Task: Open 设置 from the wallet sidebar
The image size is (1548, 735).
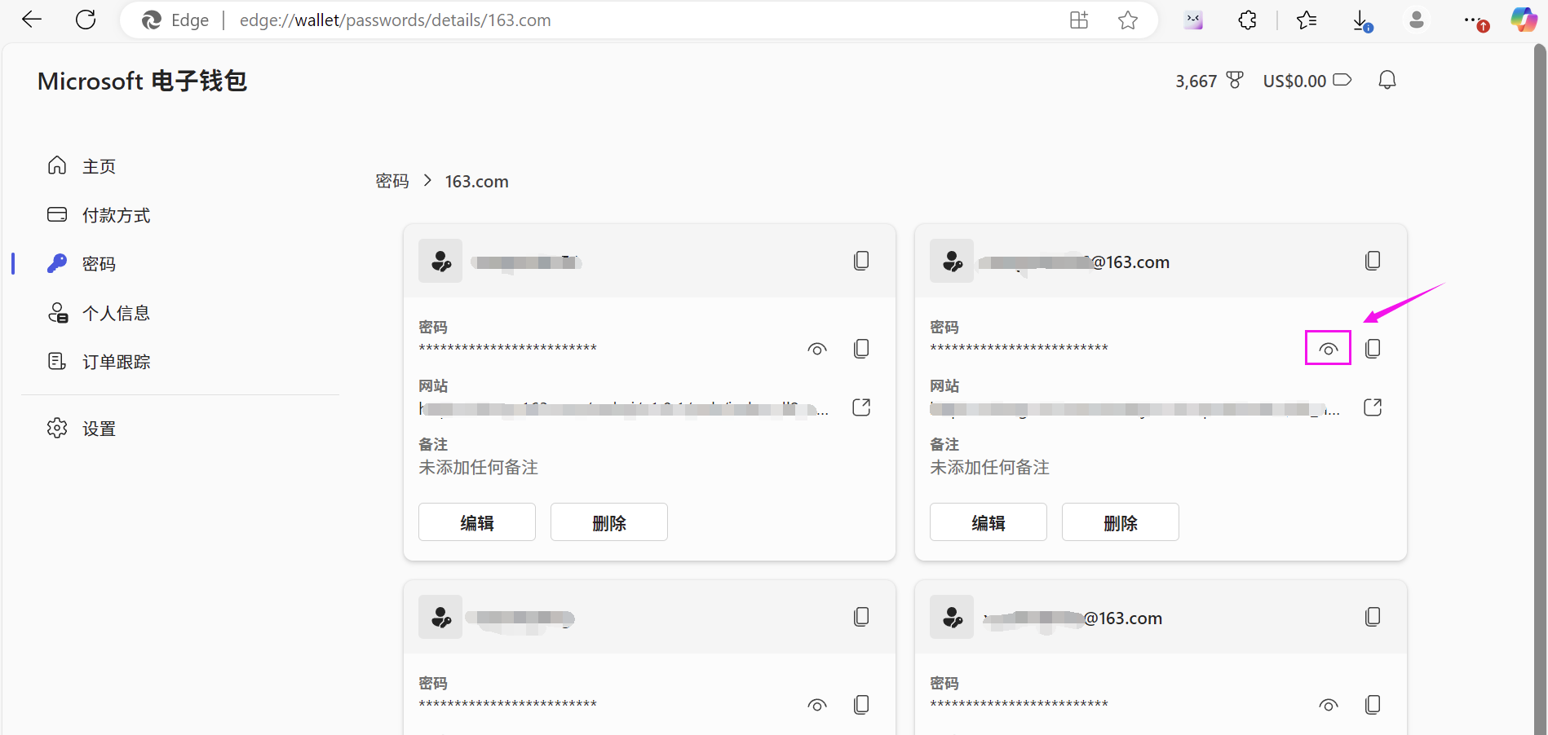Action: pos(99,429)
